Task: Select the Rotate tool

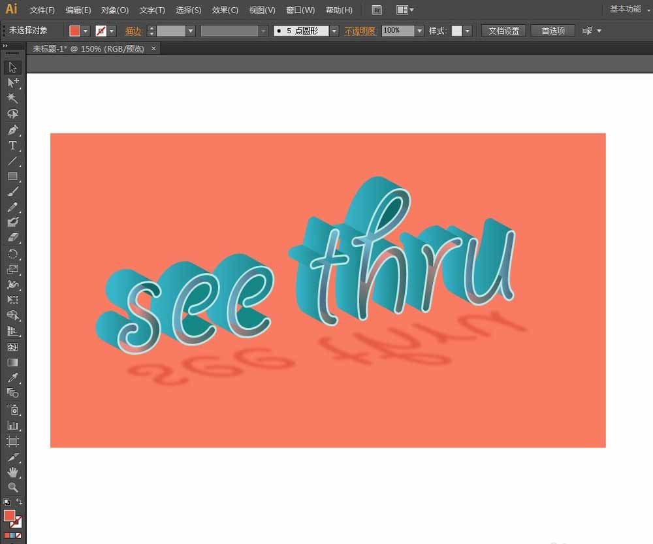Action: 12,253
